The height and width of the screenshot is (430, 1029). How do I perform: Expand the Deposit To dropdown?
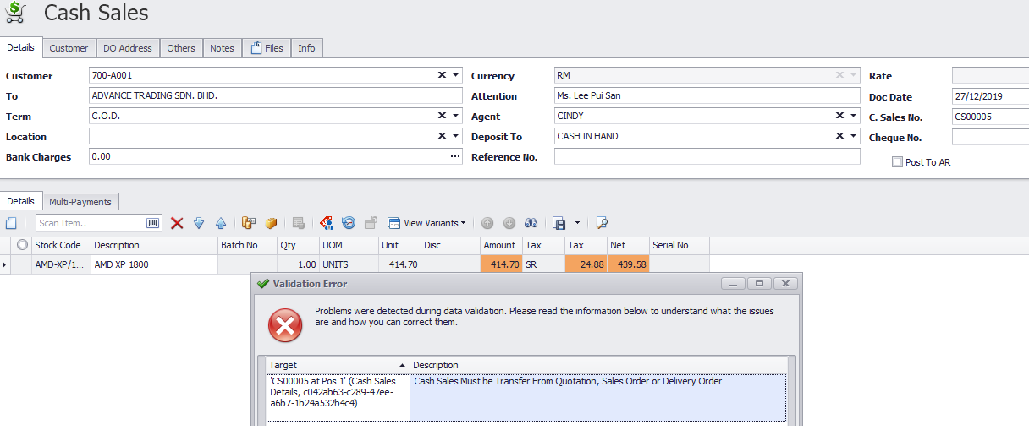coord(854,136)
